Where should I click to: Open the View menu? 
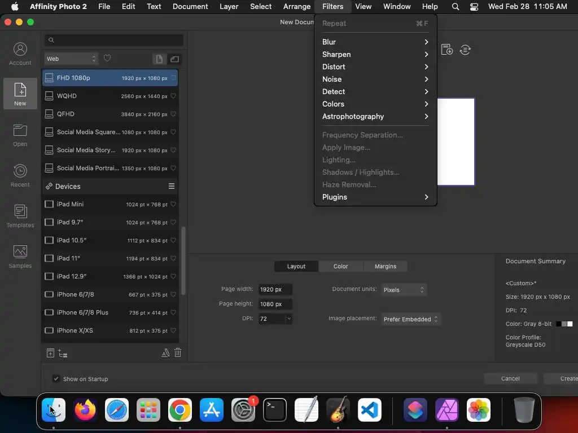[x=363, y=7]
